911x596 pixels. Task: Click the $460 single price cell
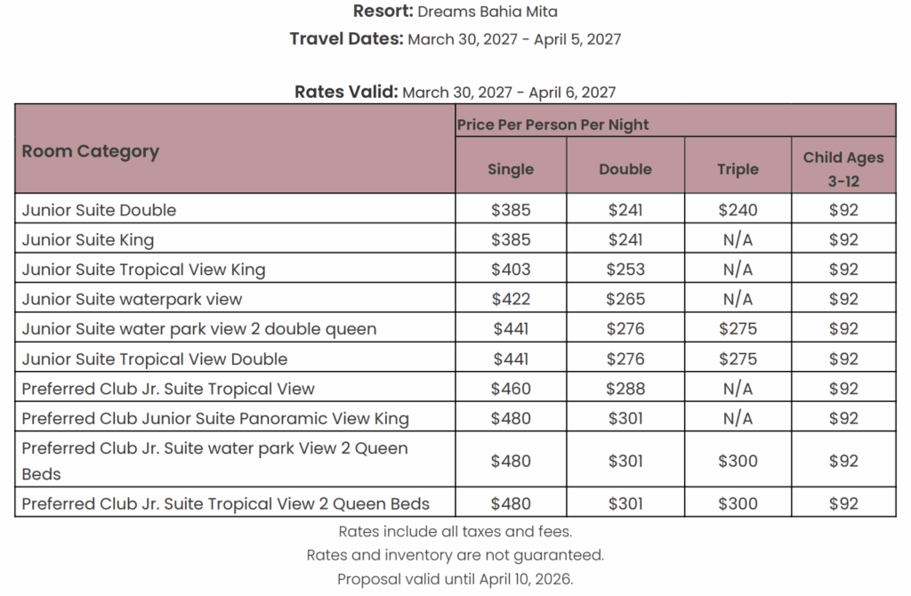pos(511,389)
